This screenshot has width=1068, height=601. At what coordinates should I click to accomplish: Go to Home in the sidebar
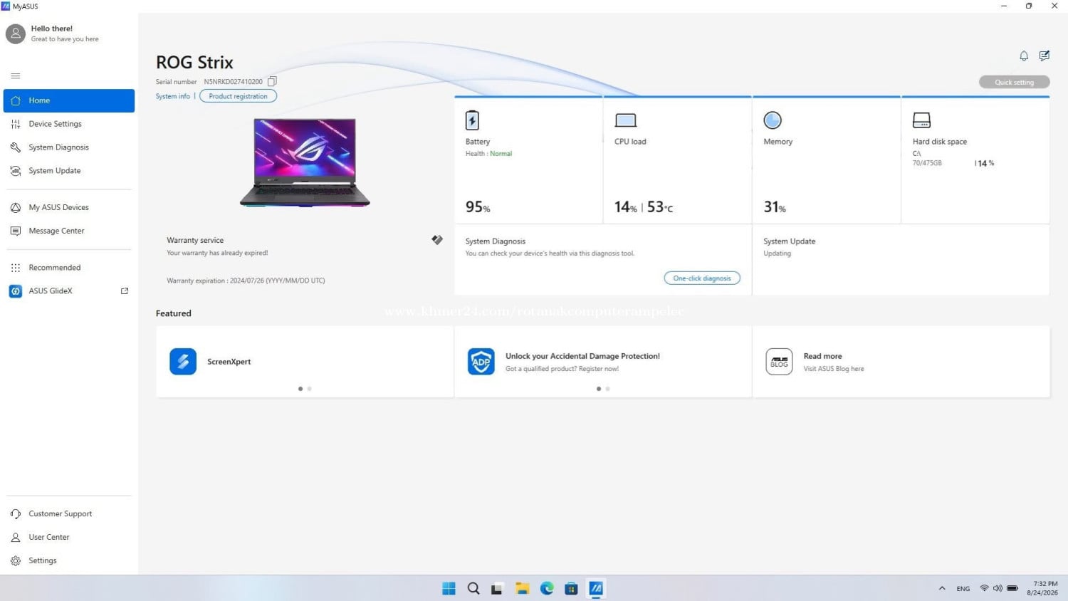click(69, 100)
